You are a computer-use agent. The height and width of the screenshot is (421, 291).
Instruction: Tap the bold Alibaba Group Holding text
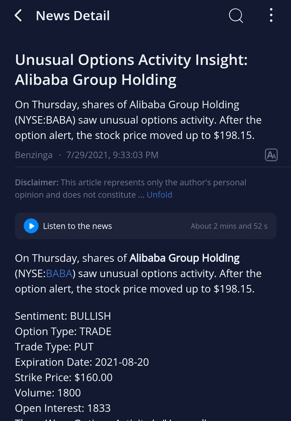185,258
